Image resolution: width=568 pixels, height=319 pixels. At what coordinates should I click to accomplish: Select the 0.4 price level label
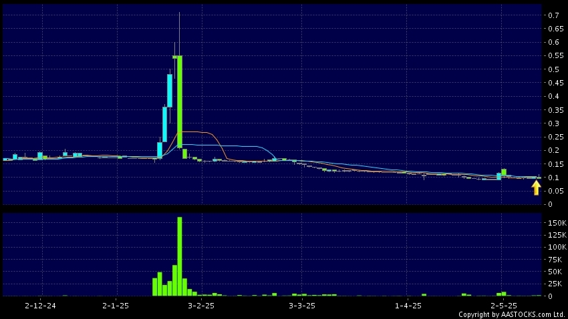tap(553, 96)
